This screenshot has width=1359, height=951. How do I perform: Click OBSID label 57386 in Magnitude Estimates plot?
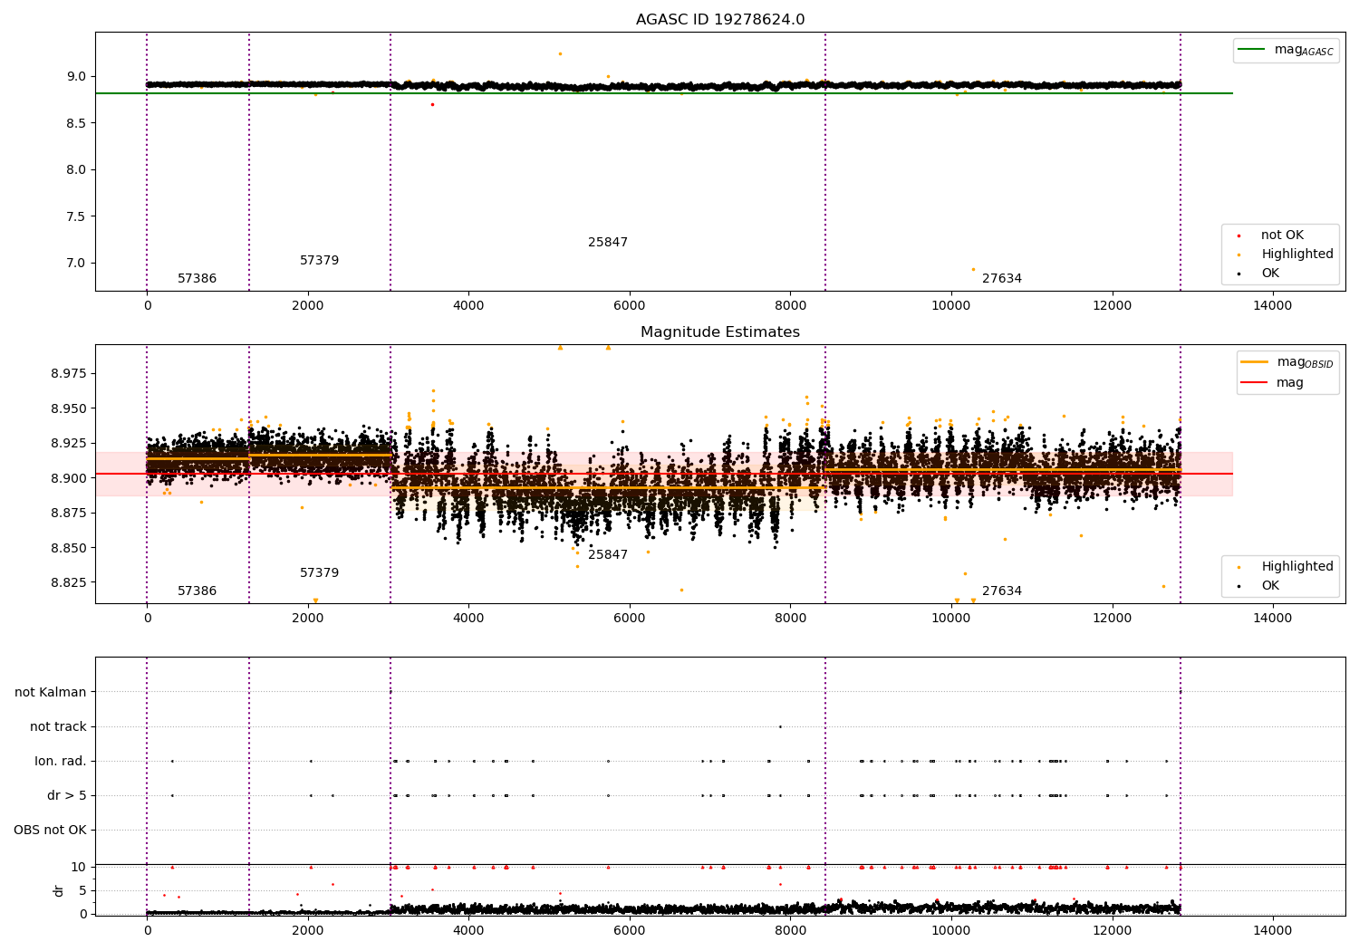(197, 591)
